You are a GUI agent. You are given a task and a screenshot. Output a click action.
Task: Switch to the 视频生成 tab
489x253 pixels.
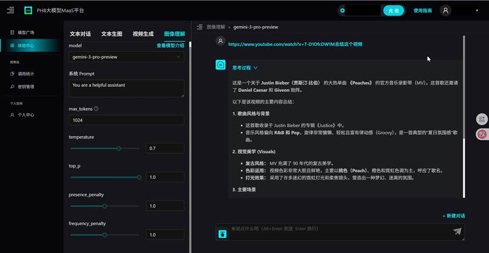(143, 34)
